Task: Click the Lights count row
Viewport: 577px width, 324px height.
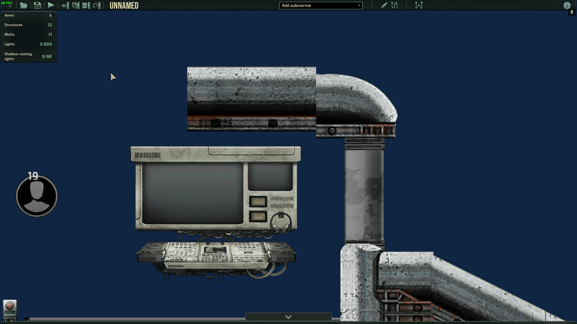Action: tap(28, 44)
